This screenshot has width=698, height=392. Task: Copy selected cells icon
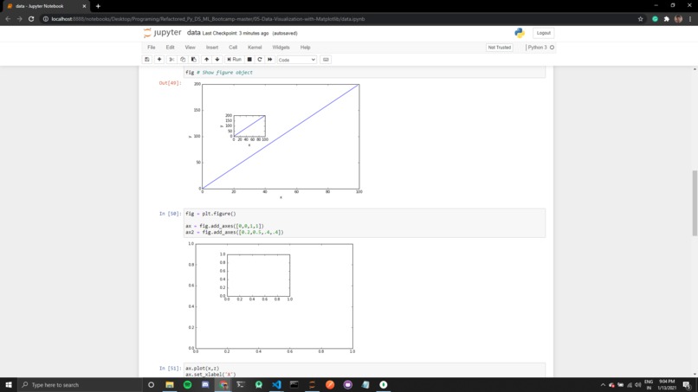click(183, 60)
